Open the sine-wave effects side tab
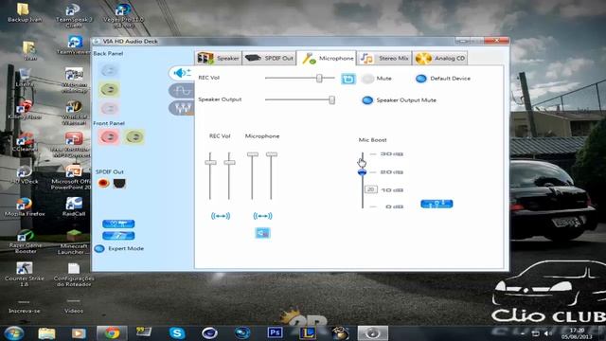The image size is (606, 341). 181,91
